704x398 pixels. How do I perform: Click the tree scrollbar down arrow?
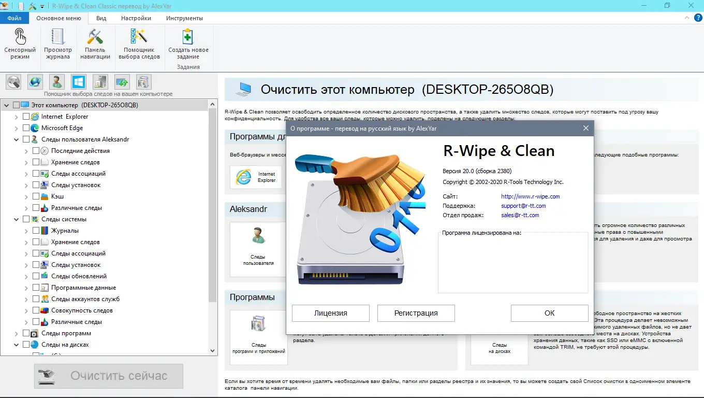(x=213, y=351)
